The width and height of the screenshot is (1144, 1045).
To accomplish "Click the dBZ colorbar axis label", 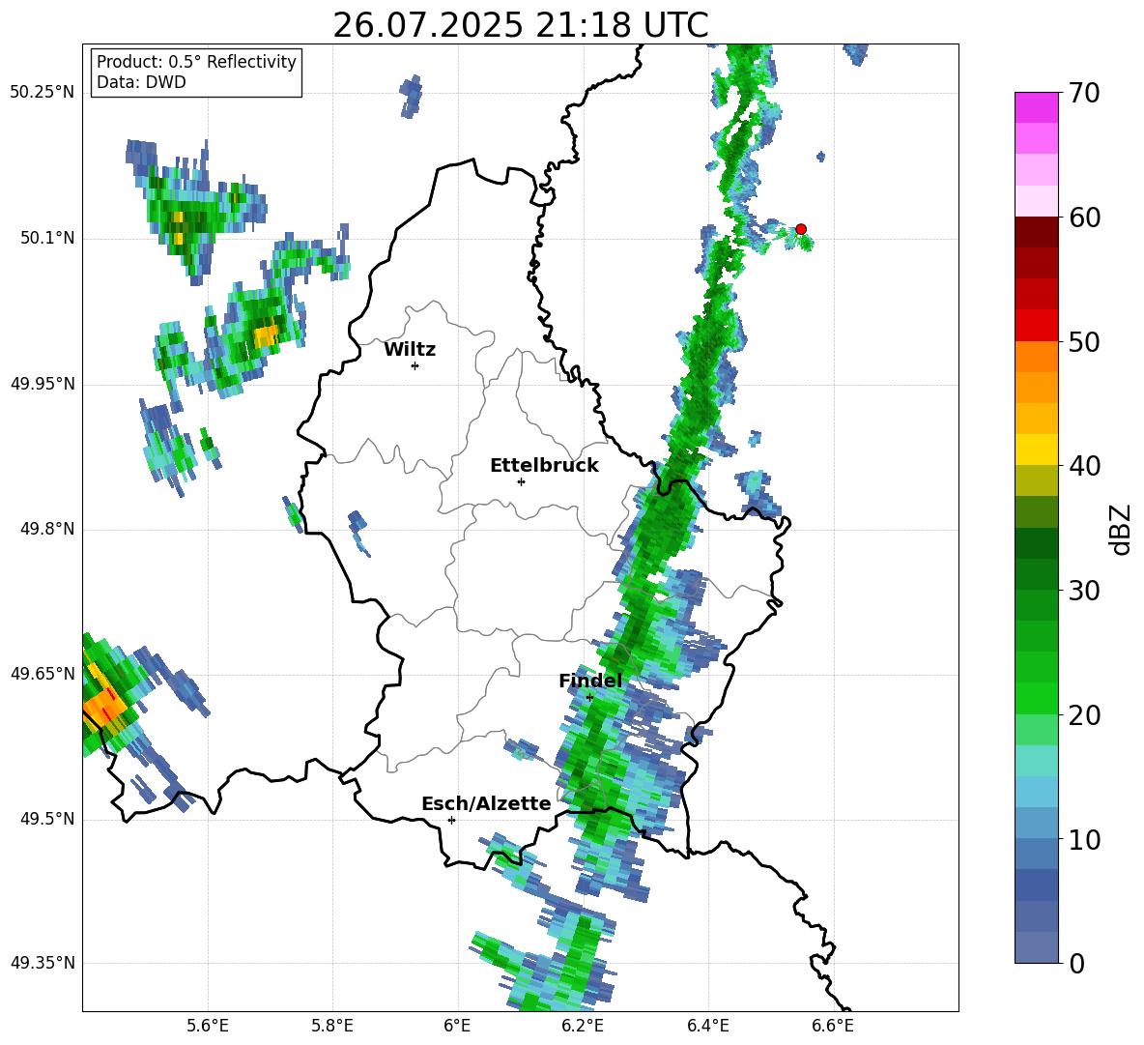I will [x=1121, y=529].
